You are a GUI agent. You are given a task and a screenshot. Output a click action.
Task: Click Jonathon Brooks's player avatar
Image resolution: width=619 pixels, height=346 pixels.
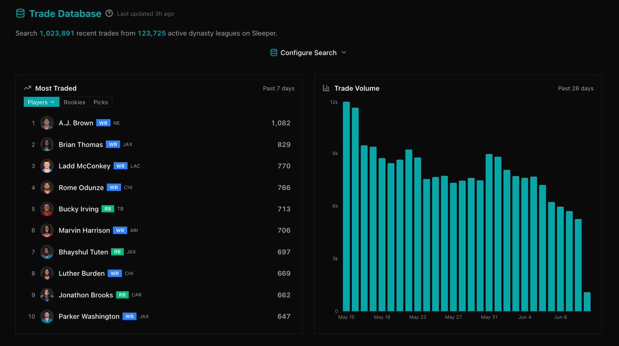click(47, 295)
